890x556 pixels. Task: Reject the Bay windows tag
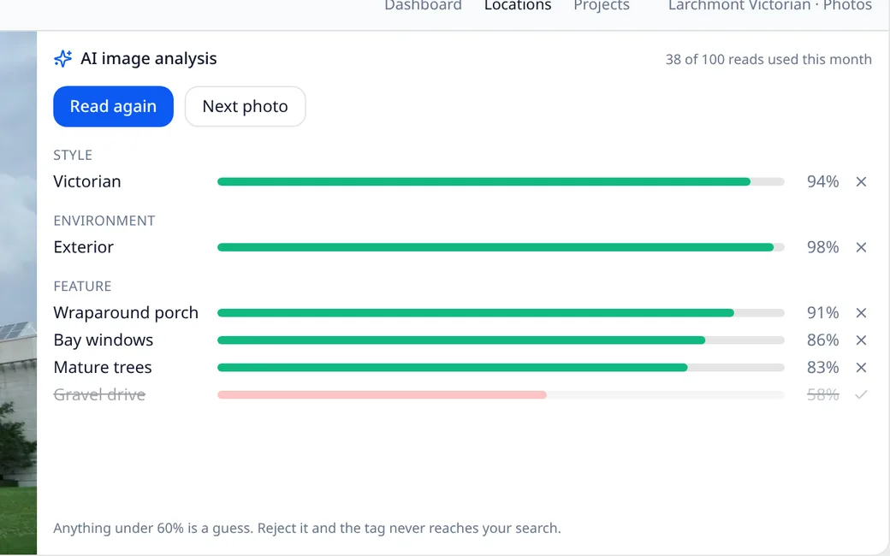(x=861, y=340)
